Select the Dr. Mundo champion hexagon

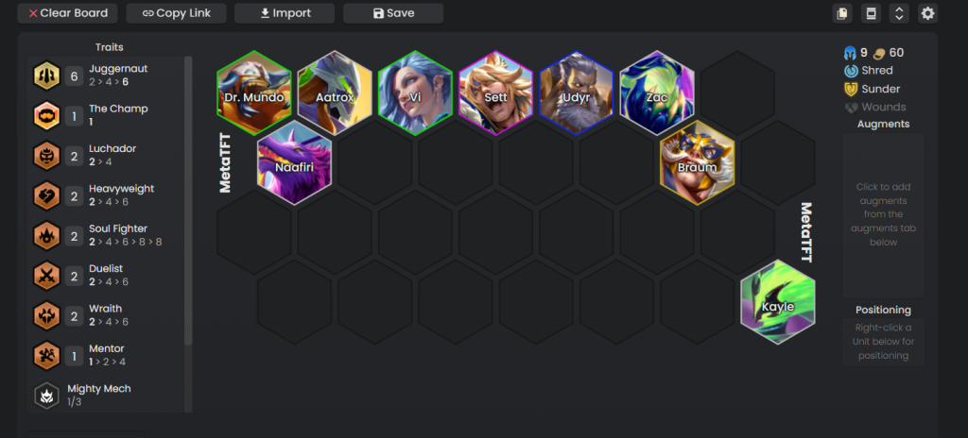(x=253, y=93)
